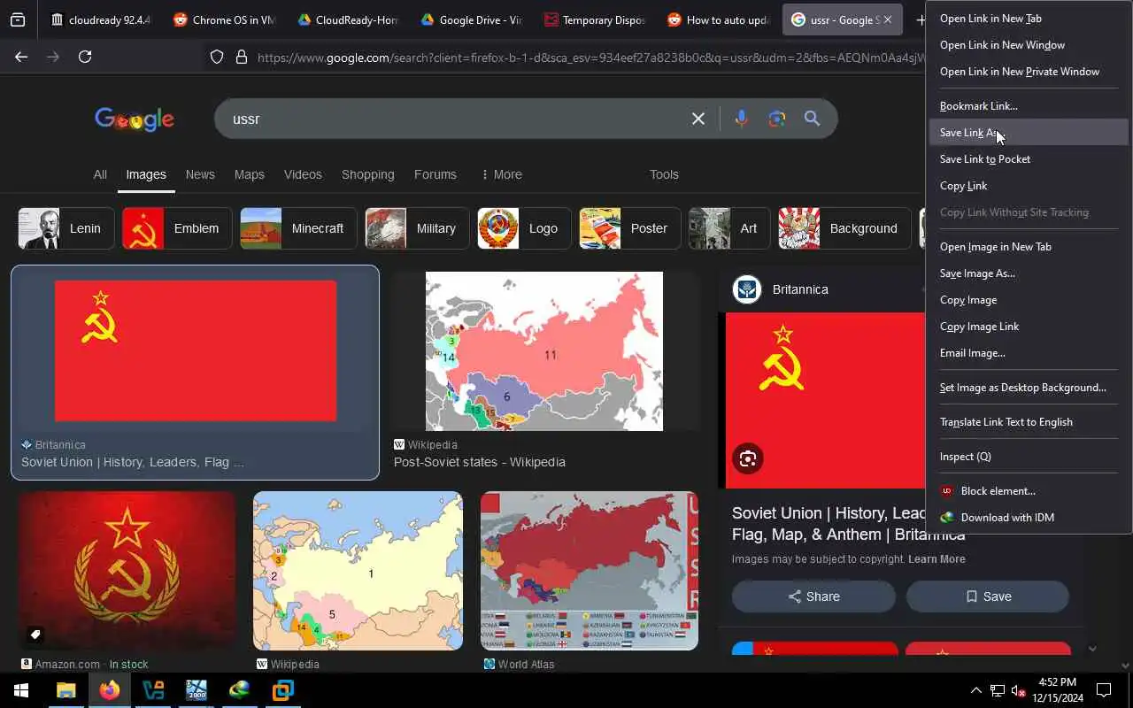
Task: Open Amazon.com Soviet emblem thumbnail
Action: 127,571
